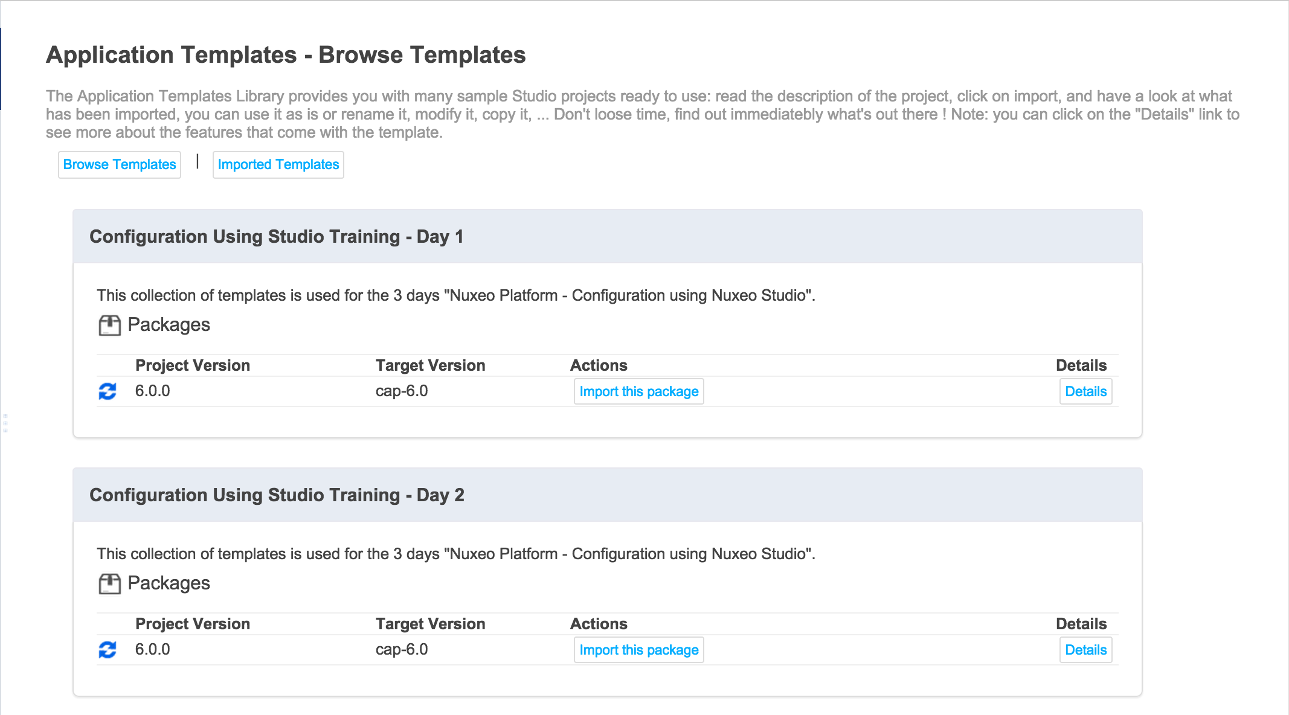This screenshot has height=715, width=1289.
Task: Click the Target Version column header in Day 1
Action: [x=431, y=365]
